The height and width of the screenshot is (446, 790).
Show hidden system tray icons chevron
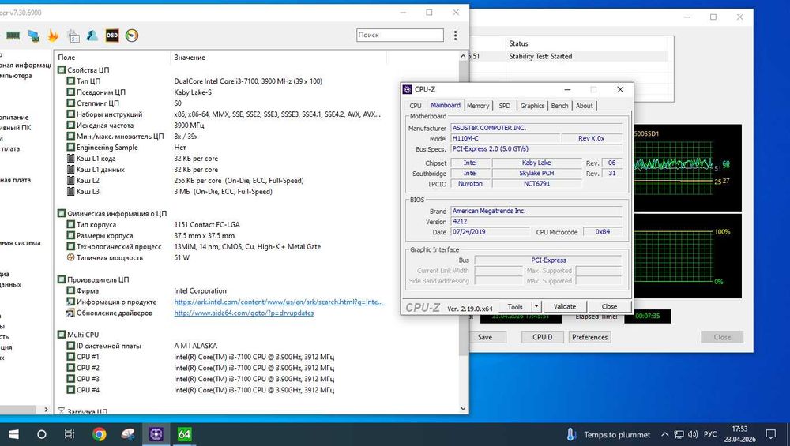coord(665,434)
